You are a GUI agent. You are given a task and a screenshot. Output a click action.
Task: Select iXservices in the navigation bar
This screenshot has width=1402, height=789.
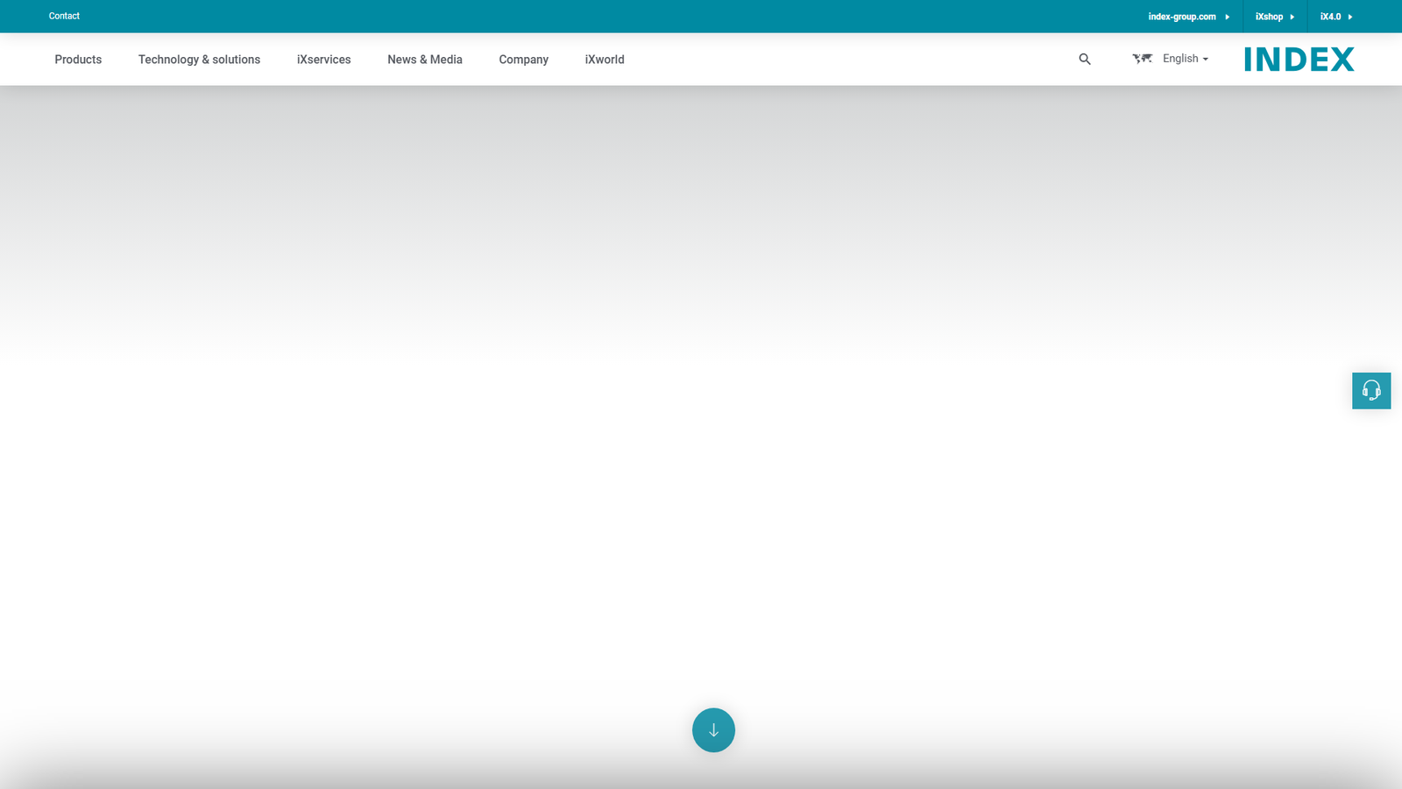(323, 60)
